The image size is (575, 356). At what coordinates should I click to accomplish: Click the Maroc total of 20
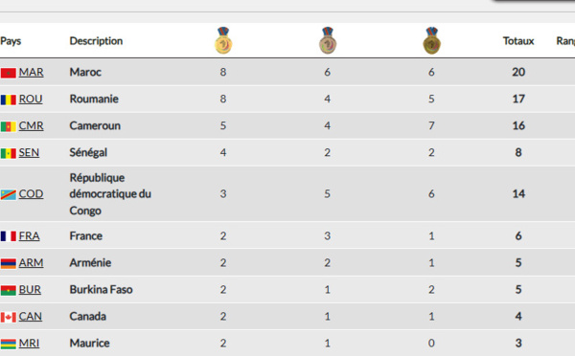(x=518, y=72)
